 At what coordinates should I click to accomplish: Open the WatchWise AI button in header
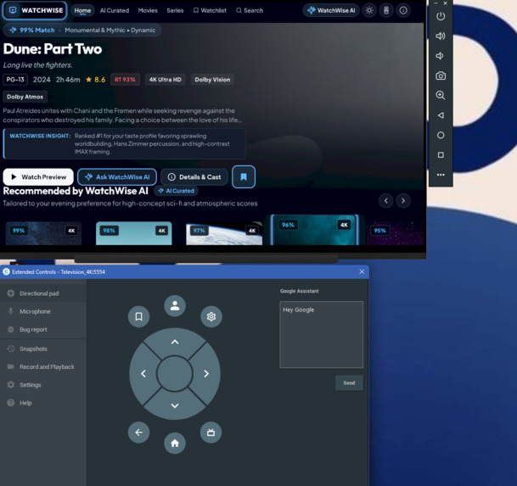tap(331, 10)
